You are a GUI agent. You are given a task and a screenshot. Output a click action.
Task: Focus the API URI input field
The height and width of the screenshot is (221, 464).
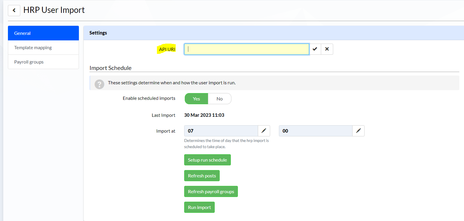[247, 49]
